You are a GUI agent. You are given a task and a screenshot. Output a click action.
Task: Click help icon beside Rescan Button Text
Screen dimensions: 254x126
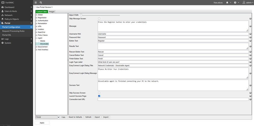click(x=250, y=52)
